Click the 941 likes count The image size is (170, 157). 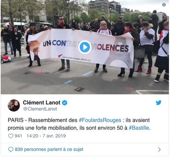pyautogui.click(x=18, y=136)
